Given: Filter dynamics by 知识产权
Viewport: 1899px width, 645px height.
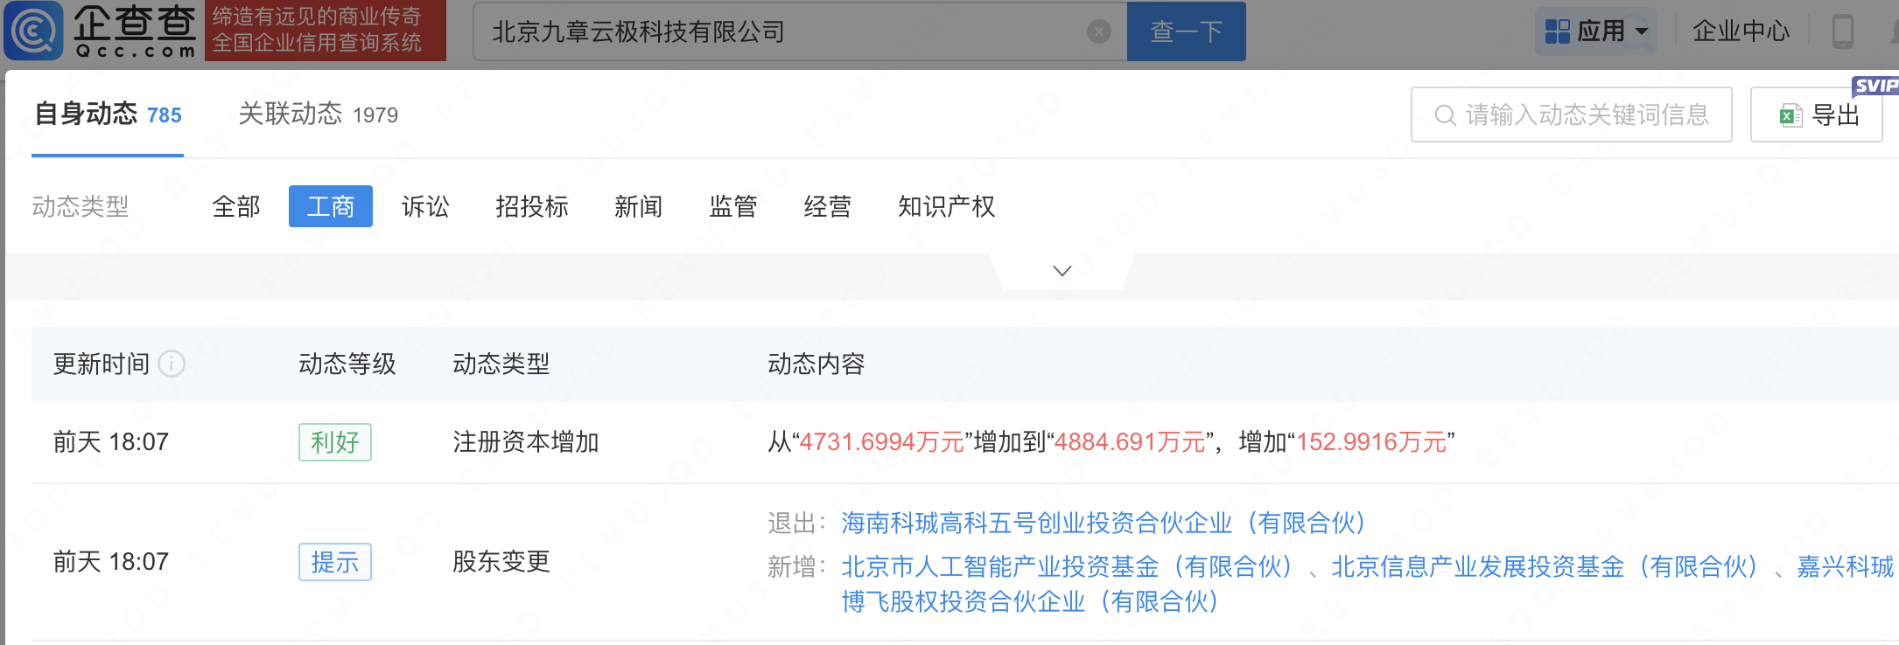Looking at the screenshot, I should [946, 207].
